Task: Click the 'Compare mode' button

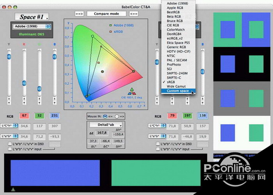Action: [x=106, y=14]
